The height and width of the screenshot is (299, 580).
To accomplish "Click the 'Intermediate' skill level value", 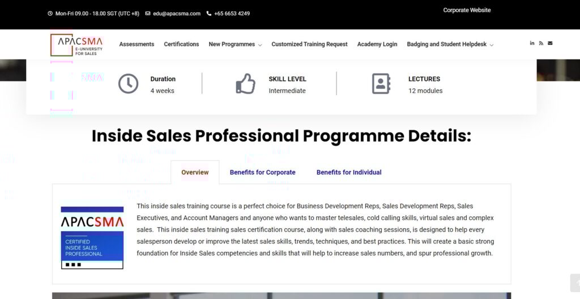I will coord(287,91).
